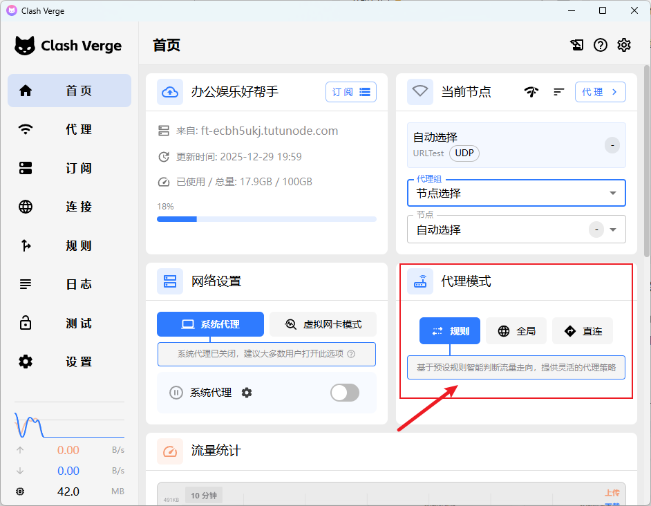Switch to 虚拟网卡模式 button
This screenshot has height=506, width=651.
pos(323,324)
